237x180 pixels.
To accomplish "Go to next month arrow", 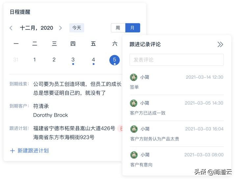I will pyautogui.click(x=61, y=28).
